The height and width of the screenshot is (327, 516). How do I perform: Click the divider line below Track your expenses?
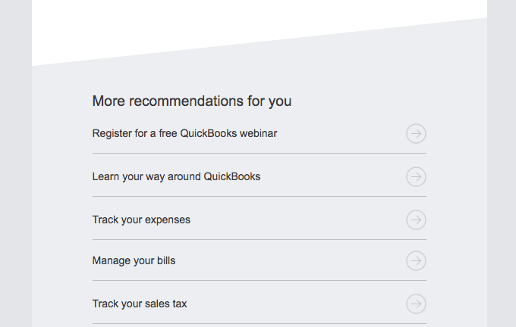(260, 239)
